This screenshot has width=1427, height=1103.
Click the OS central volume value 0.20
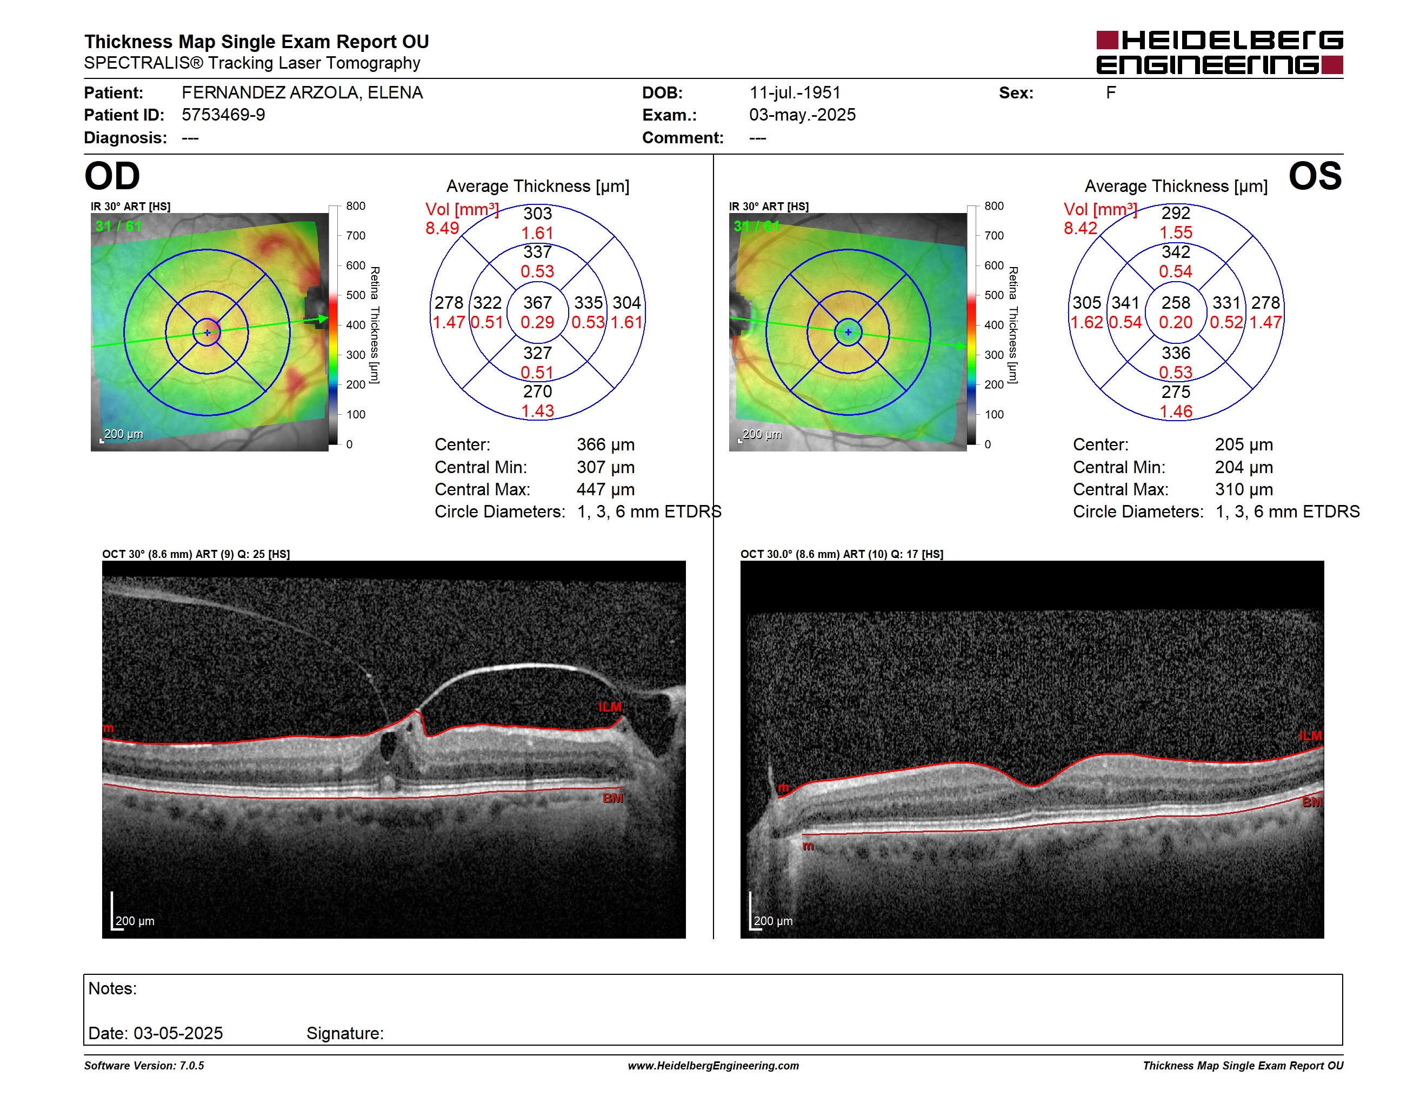tap(1176, 322)
